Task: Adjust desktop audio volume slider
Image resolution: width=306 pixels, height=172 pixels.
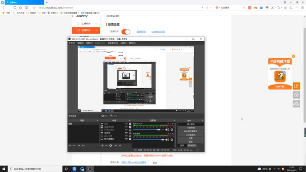Action: click(x=148, y=140)
